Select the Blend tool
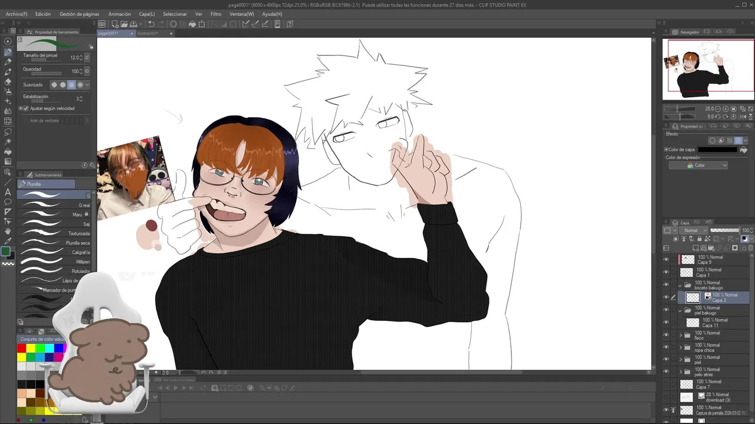 8,111
